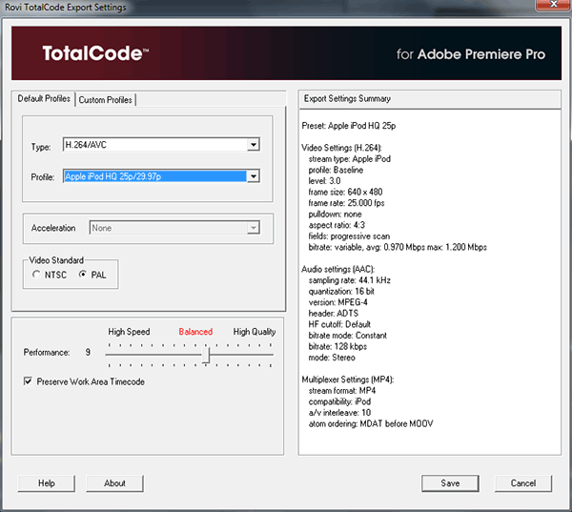
Task: Open the Custom Profiles tab
Action: pos(106,100)
